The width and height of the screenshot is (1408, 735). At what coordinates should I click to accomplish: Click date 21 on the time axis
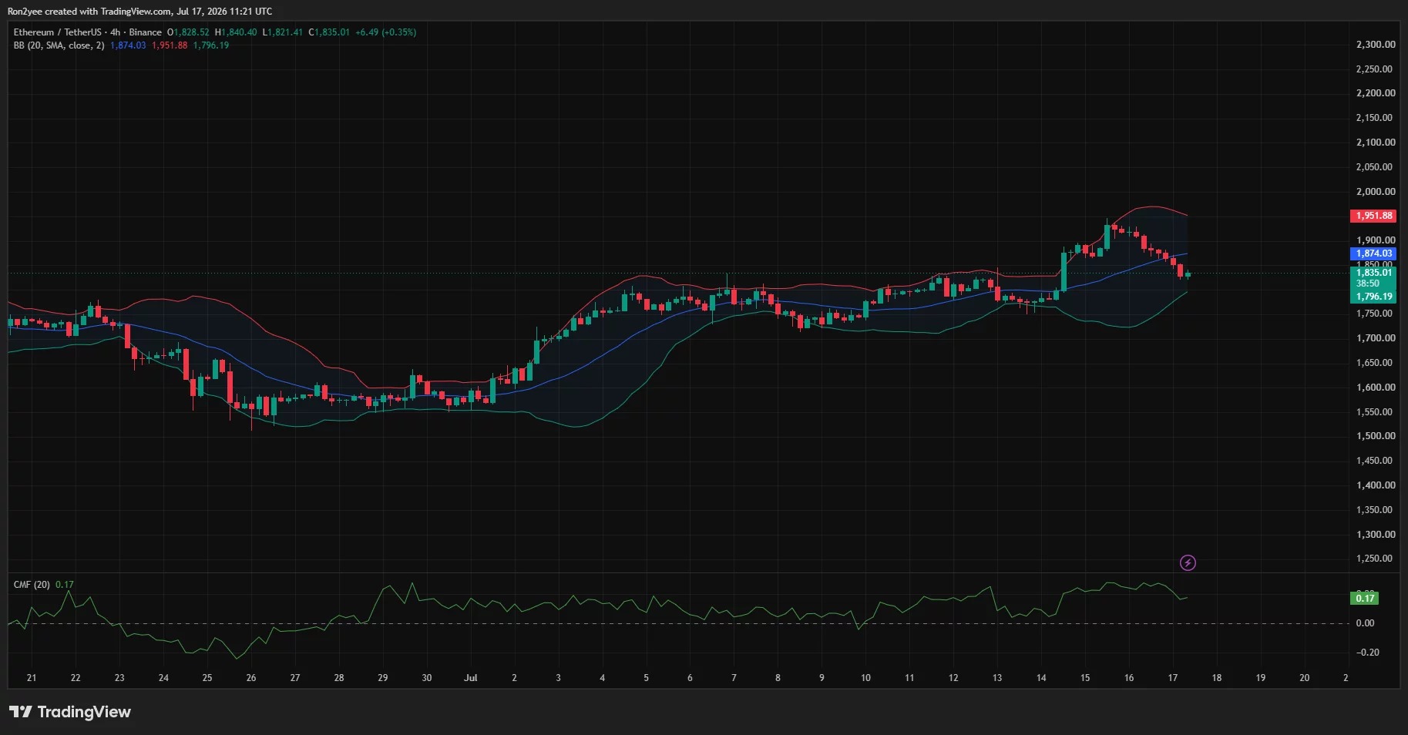[x=32, y=678]
